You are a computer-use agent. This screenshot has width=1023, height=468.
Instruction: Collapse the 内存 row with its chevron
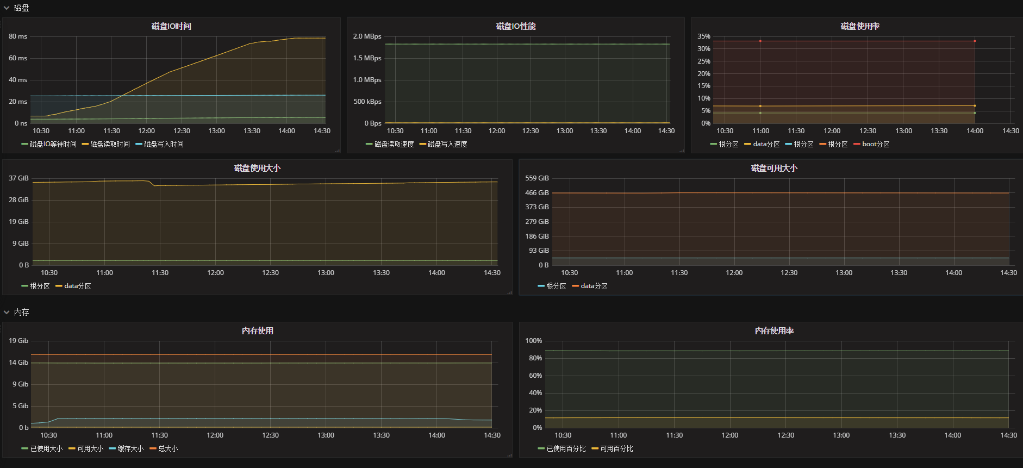[x=7, y=313]
